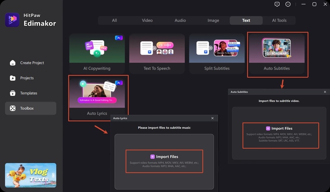Click the subtitle formats SRT, LRC, ASS, VTT line
The image size is (330, 192).
tap(279, 141)
